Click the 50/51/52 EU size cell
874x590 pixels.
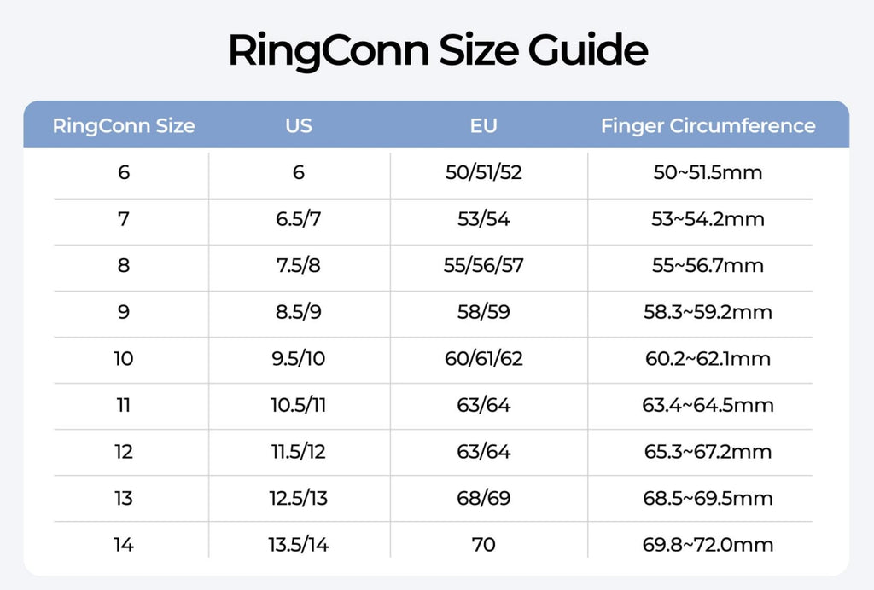tap(483, 173)
